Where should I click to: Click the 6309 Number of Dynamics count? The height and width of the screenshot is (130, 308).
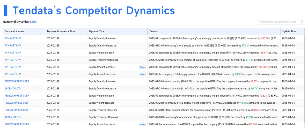click(33, 22)
